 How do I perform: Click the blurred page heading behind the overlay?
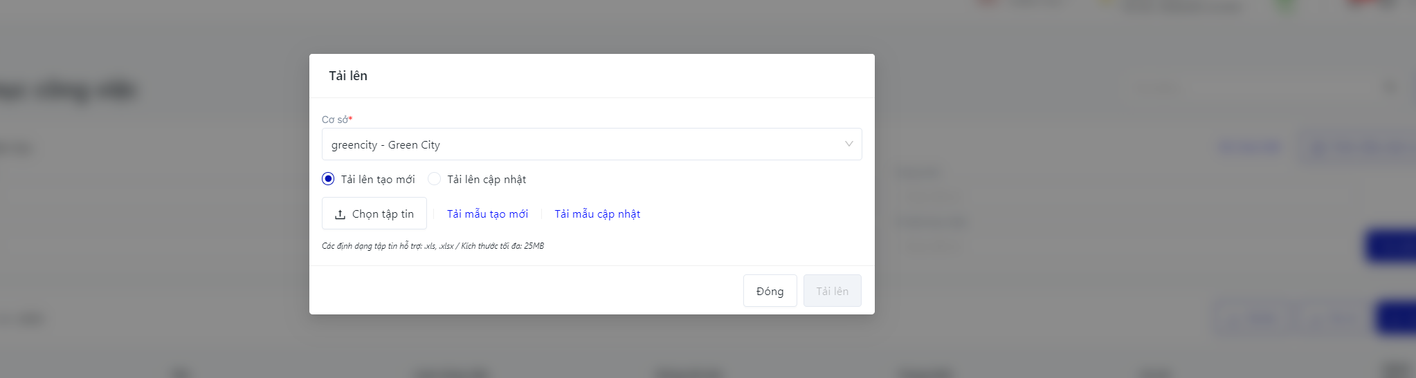point(69,90)
